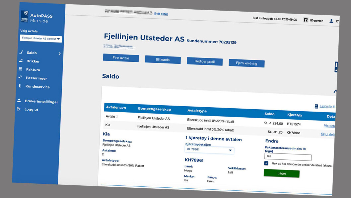Click the AutoPASS logo icon
Image resolution: width=351 pixels, height=198 pixels.
[25, 16]
